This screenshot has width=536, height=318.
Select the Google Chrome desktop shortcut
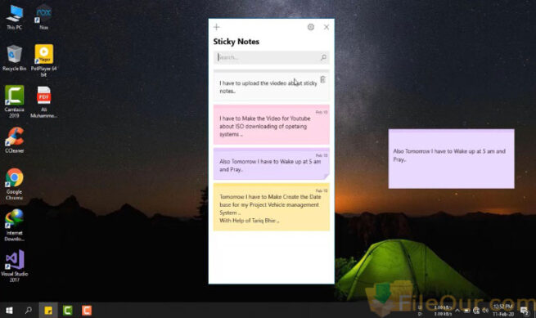tap(15, 184)
